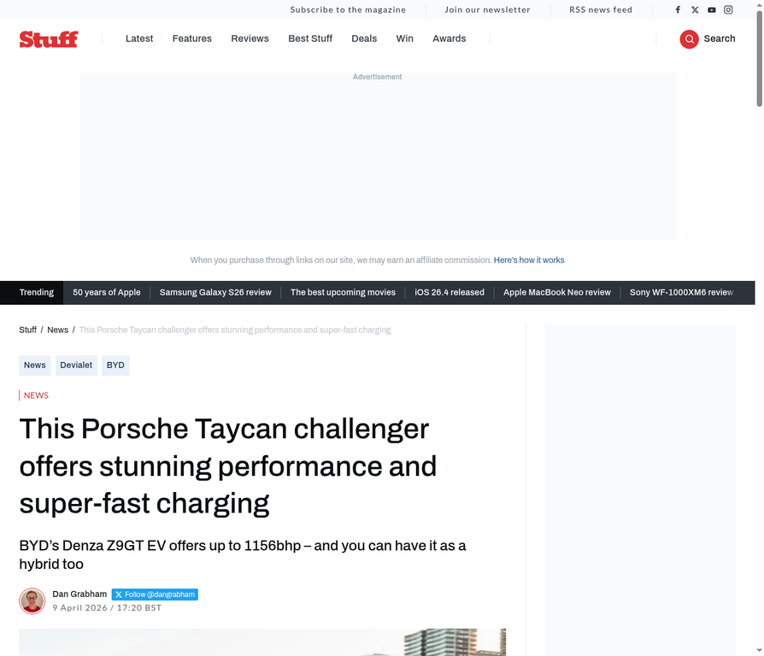Open the Reviews menu item
The image size is (764, 656).
pos(250,38)
